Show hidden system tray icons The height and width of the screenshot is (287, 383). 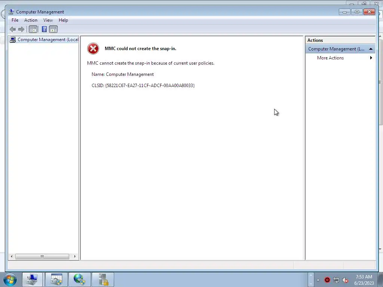tap(318, 280)
